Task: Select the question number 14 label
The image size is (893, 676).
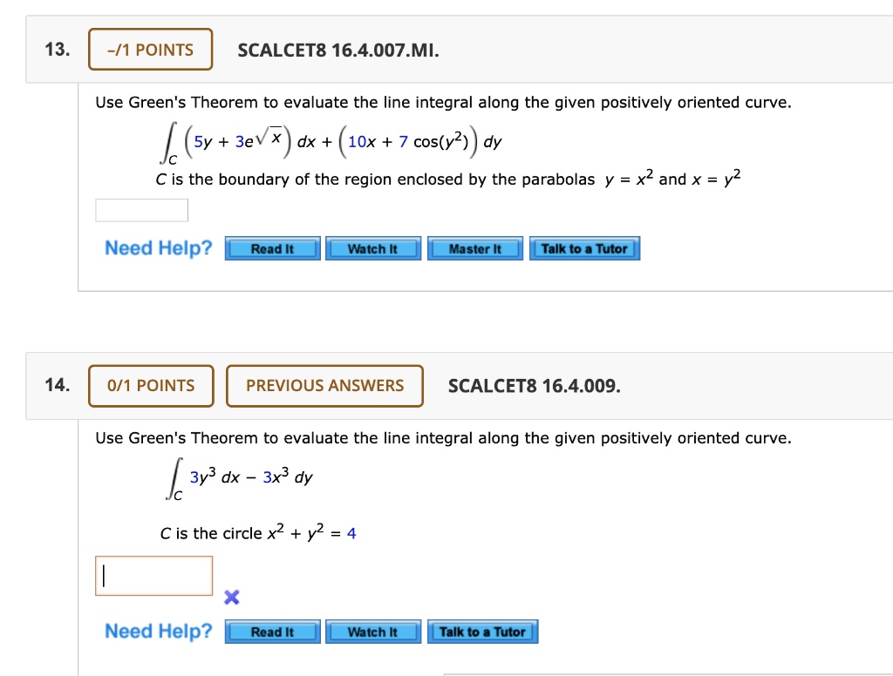Action: (x=58, y=385)
